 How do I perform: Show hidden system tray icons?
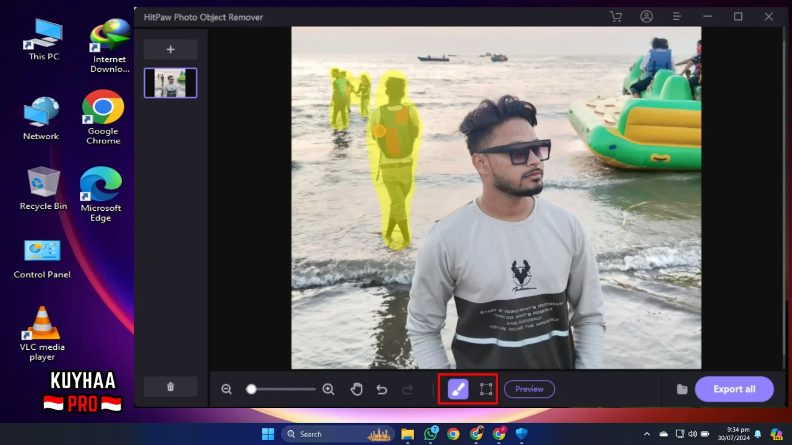tap(647, 434)
